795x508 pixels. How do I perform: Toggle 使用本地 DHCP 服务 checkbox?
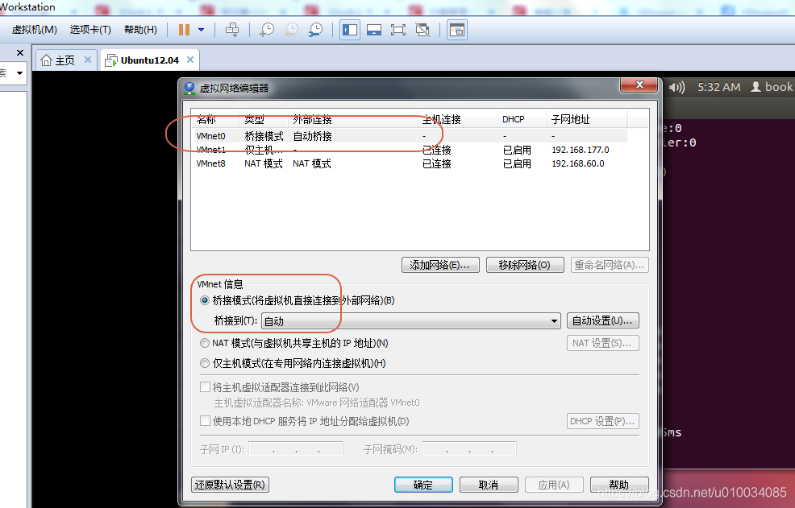(x=206, y=421)
